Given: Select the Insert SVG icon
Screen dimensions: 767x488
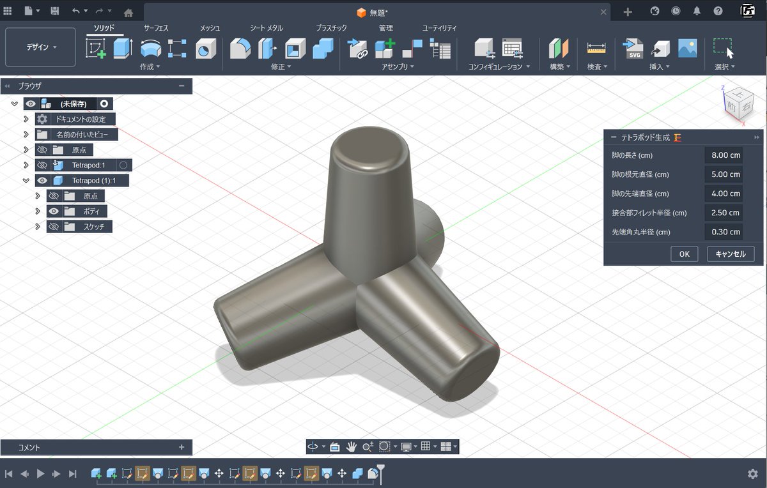Looking at the screenshot, I should point(633,49).
